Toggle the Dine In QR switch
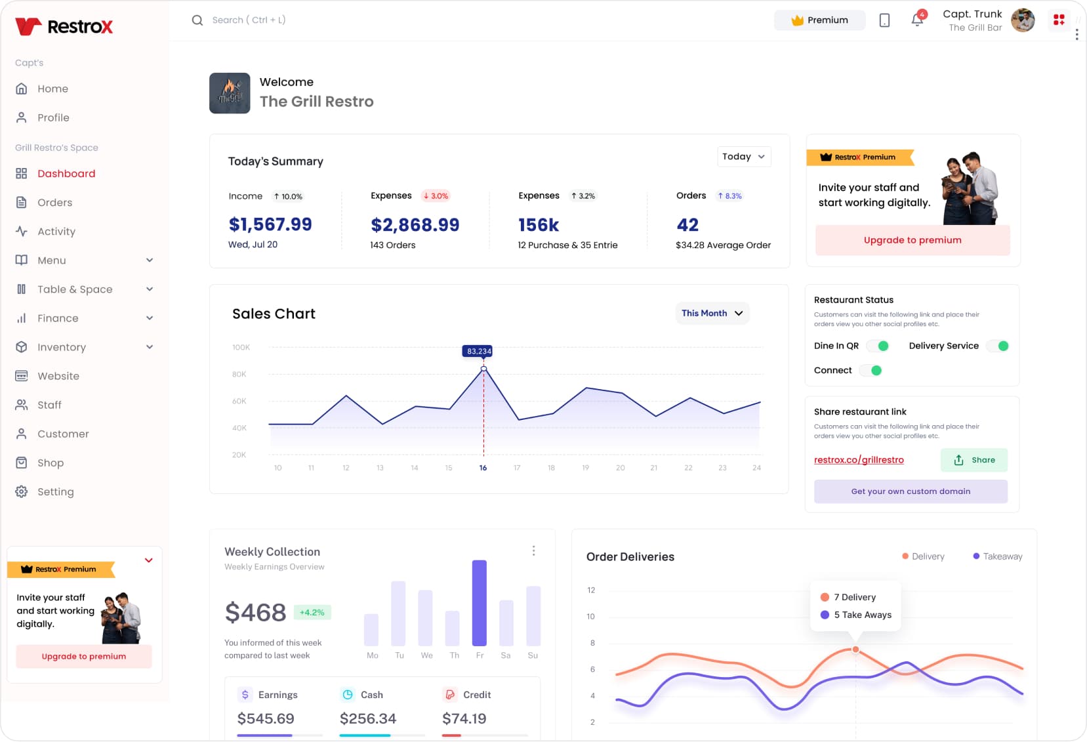 tap(878, 346)
